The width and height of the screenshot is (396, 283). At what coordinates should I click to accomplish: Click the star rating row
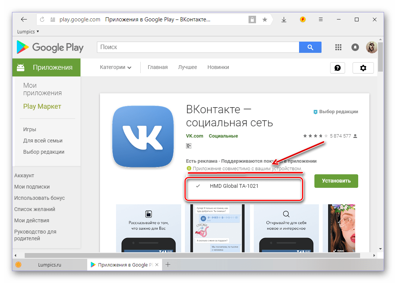coord(316,136)
